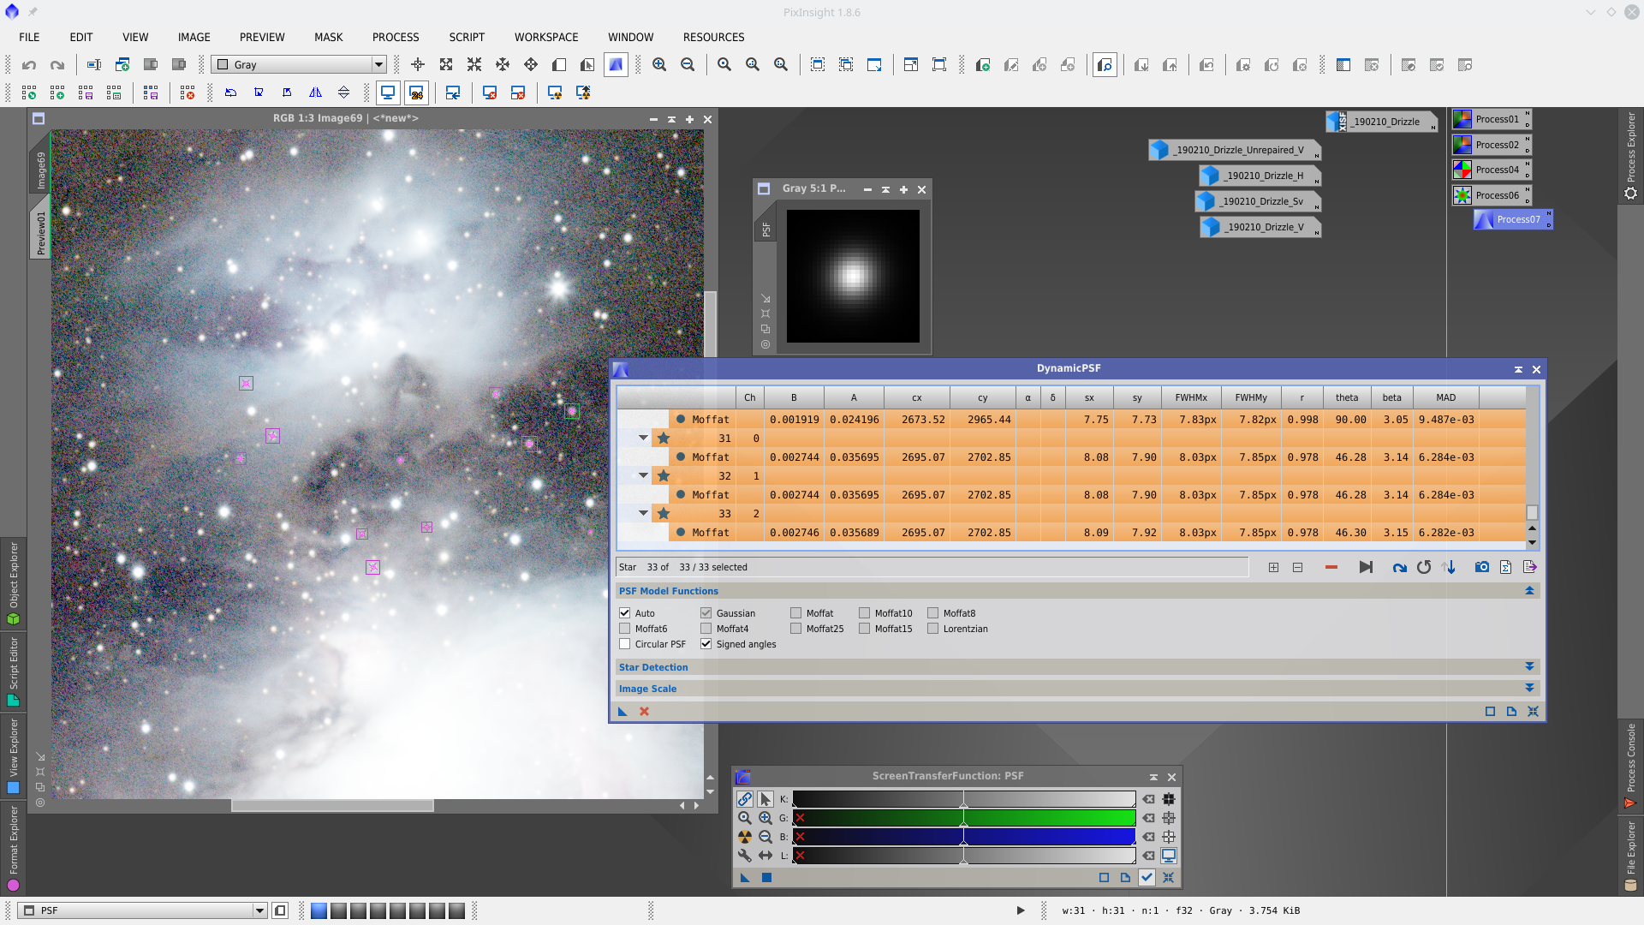Image resolution: width=1644 pixels, height=925 pixels.
Task: Click the export PSF camera icon
Action: coord(1481,567)
